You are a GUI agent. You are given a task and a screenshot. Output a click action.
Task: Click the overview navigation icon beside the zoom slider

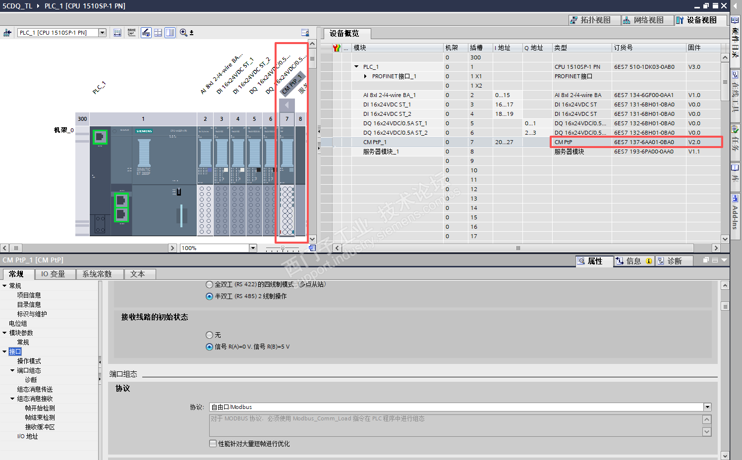pyautogui.click(x=312, y=248)
